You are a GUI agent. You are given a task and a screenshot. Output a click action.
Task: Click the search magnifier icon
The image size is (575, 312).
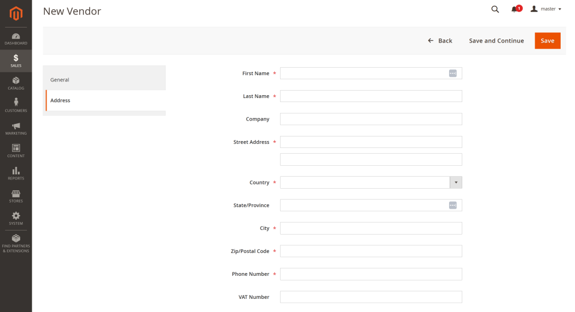[x=495, y=9]
